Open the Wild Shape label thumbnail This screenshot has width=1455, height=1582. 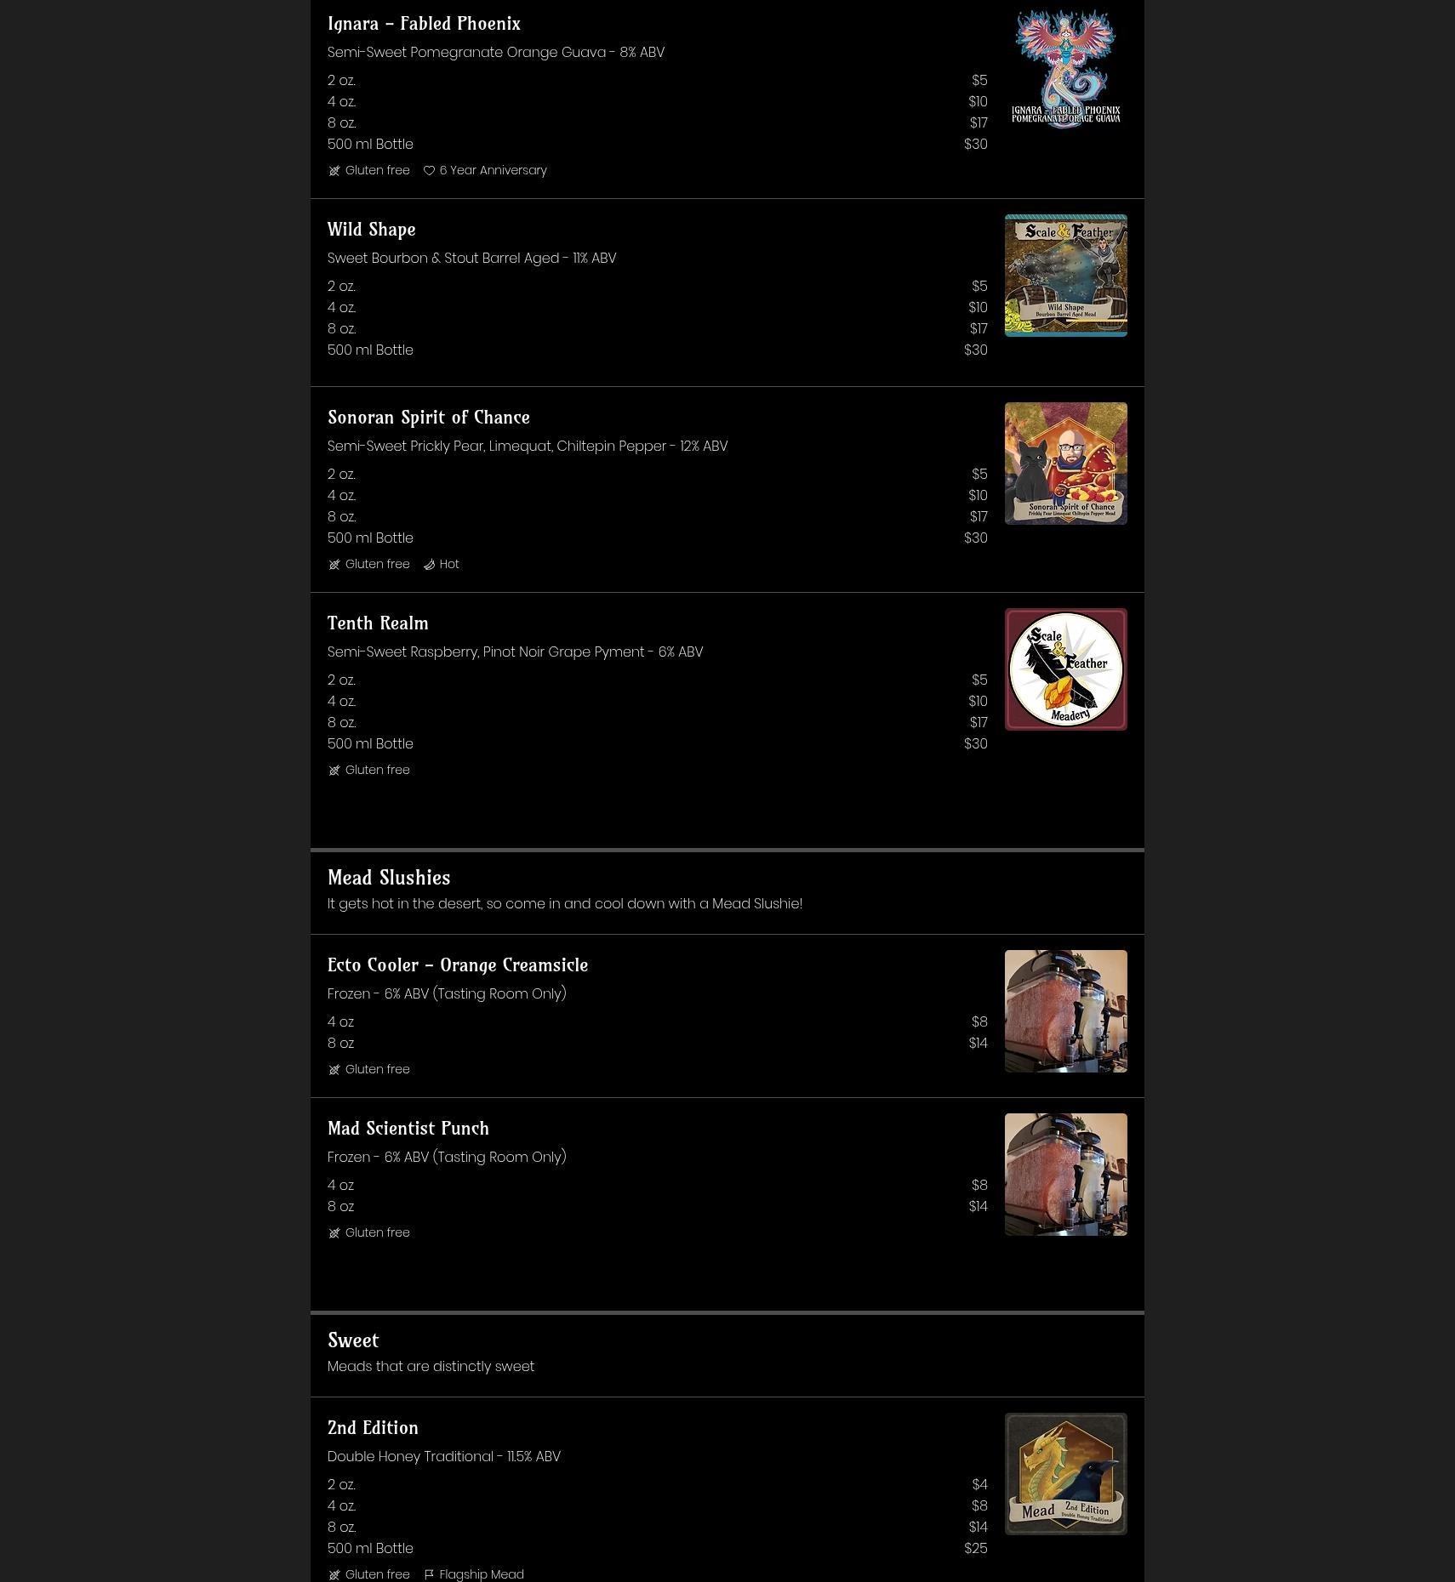click(1065, 276)
